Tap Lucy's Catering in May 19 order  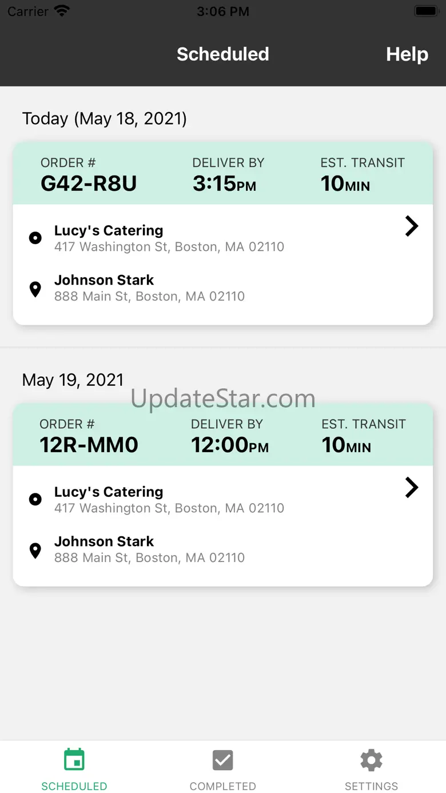(x=109, y=492)
